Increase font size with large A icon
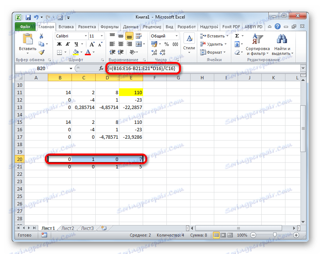The width and height of the screenshot is (321, 254). pos(92,44)
